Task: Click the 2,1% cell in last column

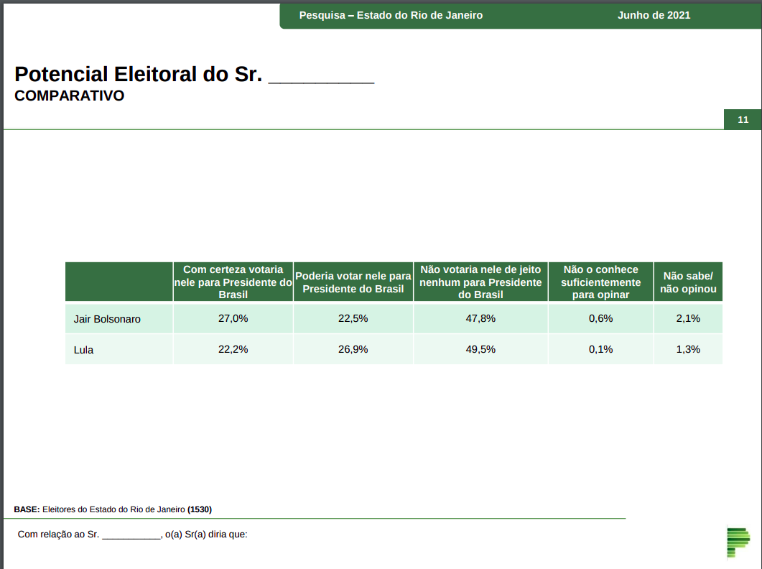Action: click(687, 318)
